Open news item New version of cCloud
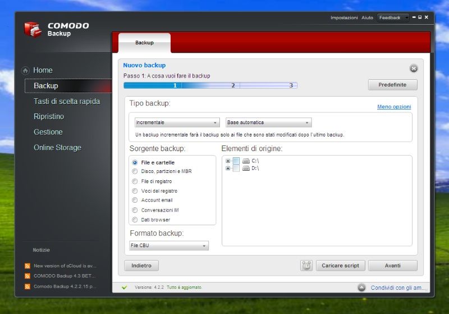Screen dimensions: 449x314 click(65, 266)
